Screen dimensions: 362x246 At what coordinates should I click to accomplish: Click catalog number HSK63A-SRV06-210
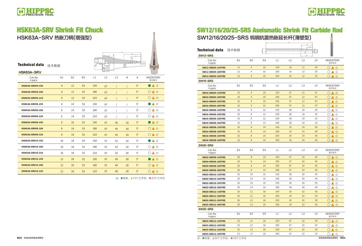tap(32, 116)
